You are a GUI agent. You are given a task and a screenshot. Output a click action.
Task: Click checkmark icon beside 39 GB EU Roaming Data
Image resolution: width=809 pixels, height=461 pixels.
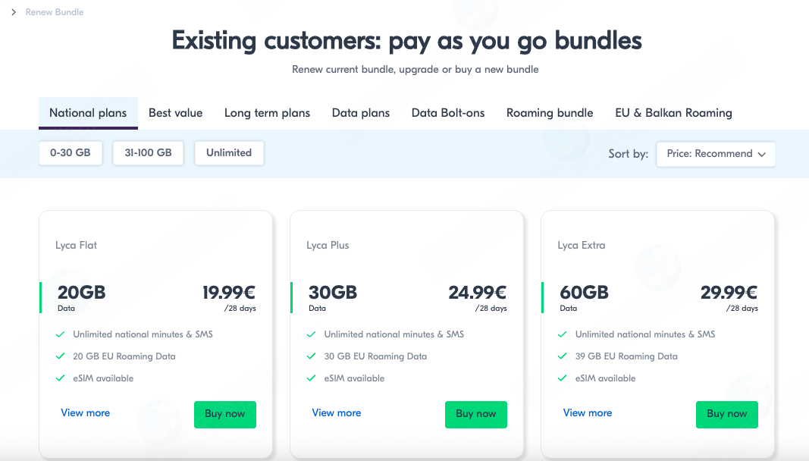(x=562, y=356)
